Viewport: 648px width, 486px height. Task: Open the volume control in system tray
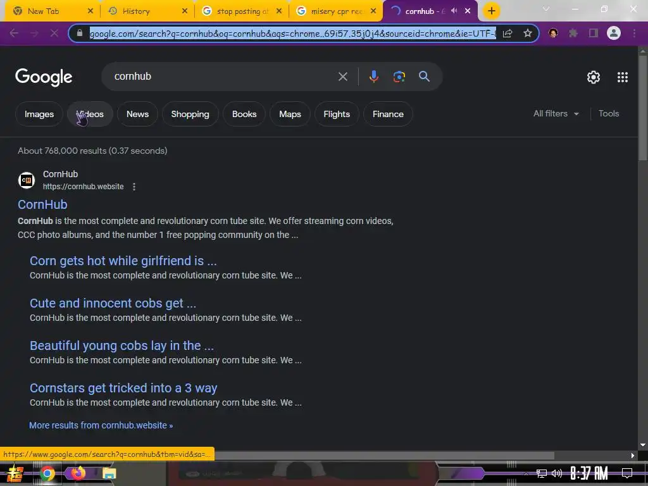point(557,473)
